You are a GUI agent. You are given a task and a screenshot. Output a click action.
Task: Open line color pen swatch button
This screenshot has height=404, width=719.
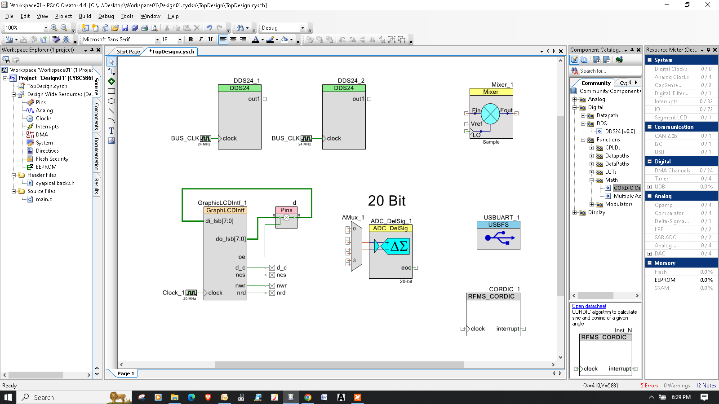coord(270,40)
